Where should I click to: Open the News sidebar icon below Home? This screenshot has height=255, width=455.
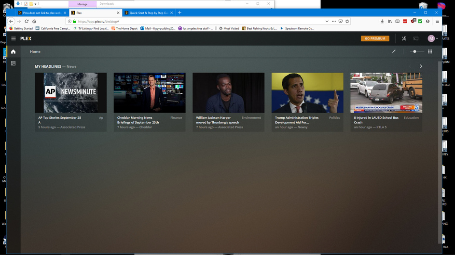tap(14, 63)
